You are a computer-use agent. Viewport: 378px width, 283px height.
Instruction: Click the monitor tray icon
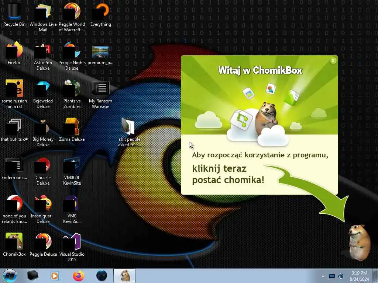click(x=332, y=276)
